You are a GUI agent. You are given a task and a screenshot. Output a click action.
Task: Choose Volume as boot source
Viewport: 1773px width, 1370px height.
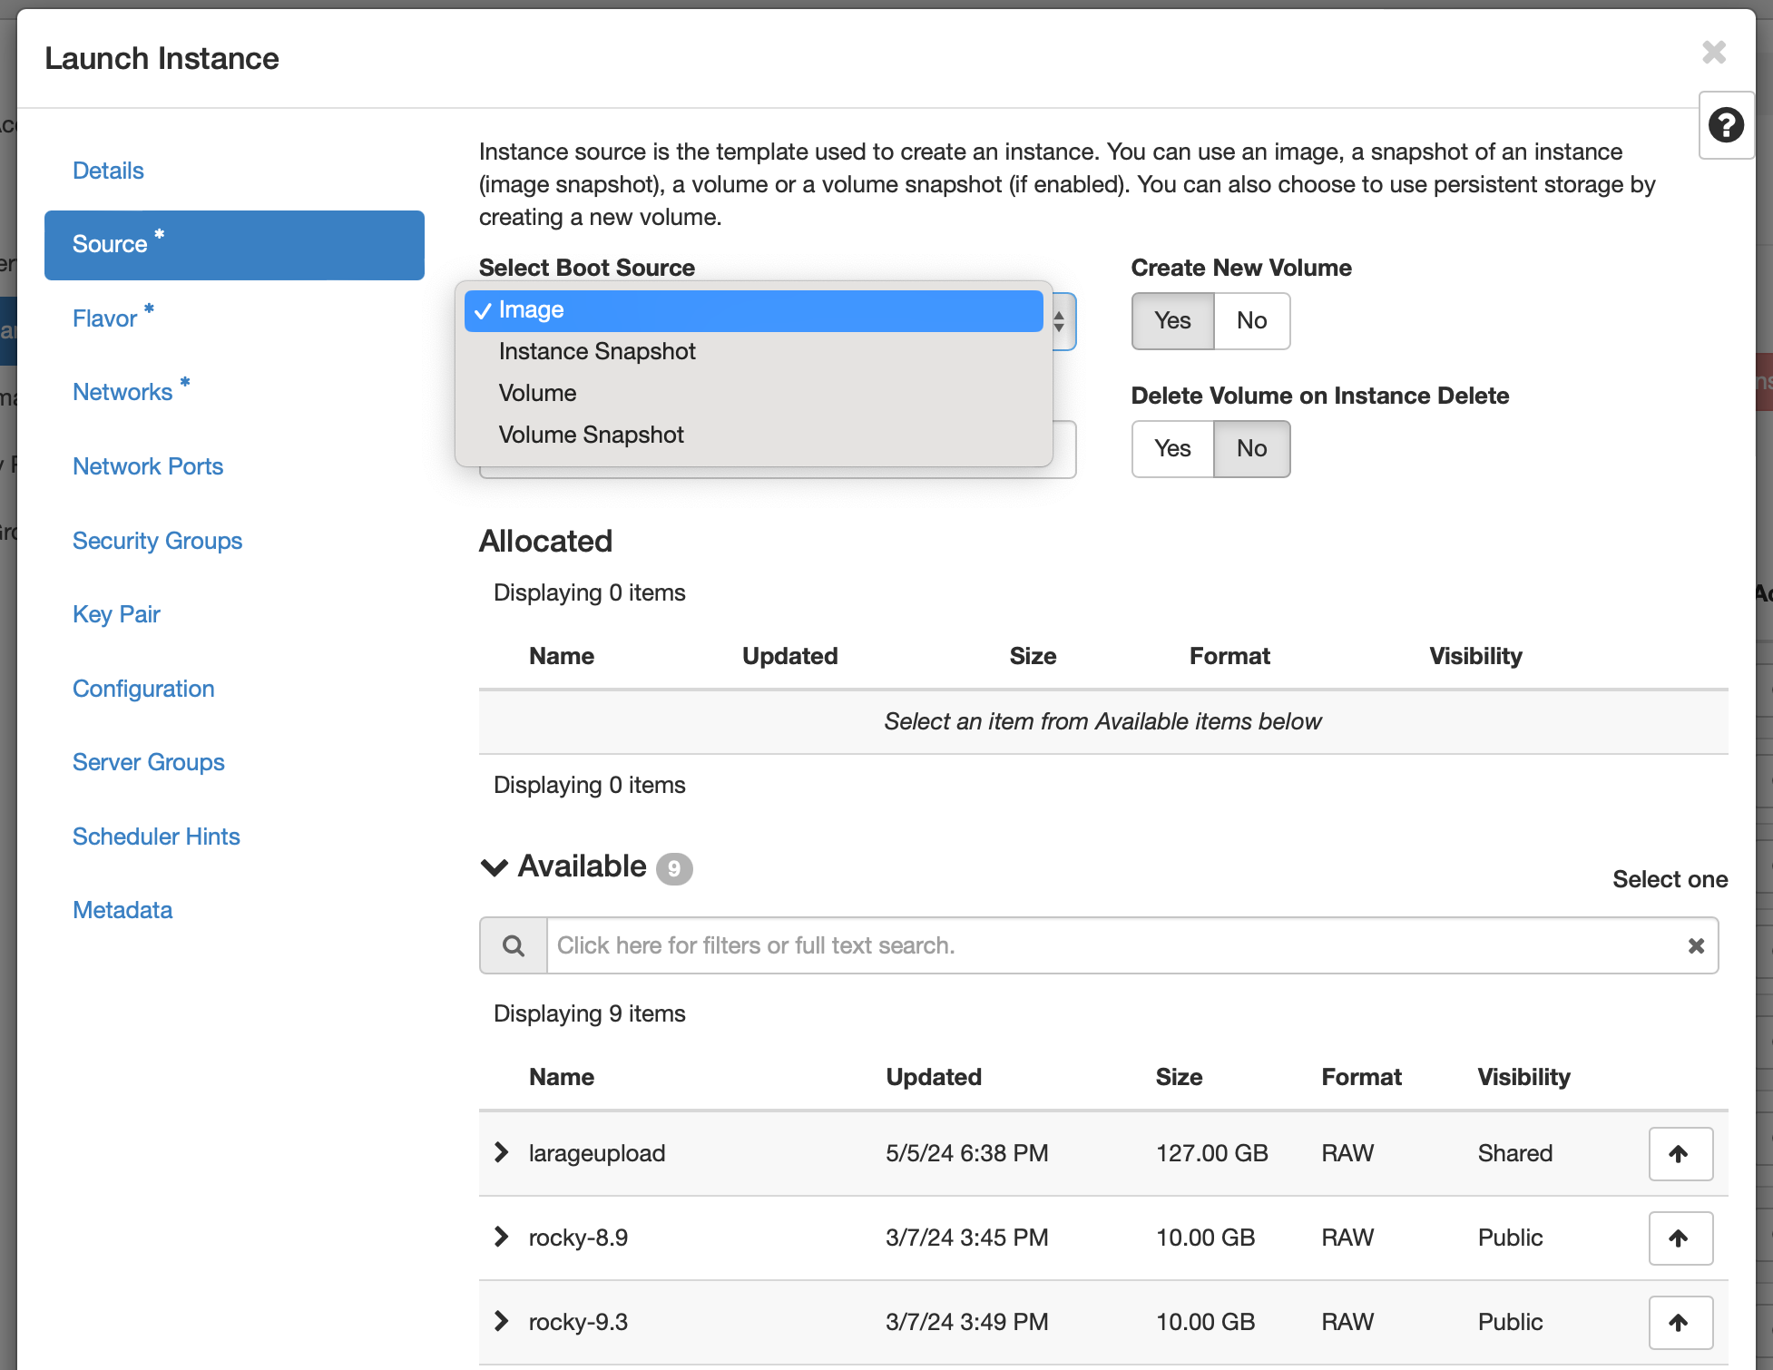(x=753, y=394)
